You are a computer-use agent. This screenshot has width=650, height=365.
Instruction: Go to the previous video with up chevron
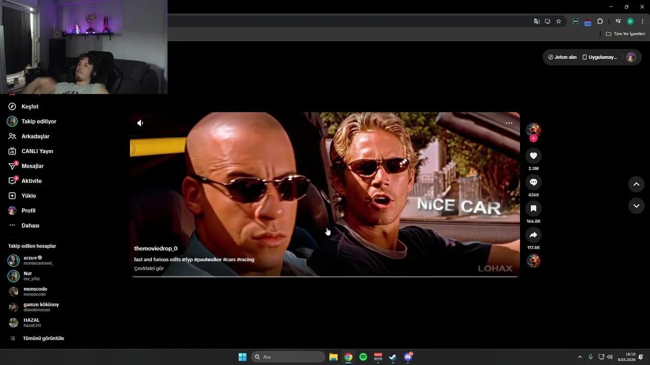pos(636,184)
